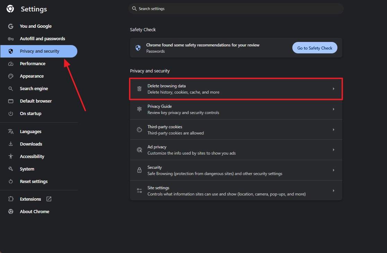Click the padlock icon for Security
The width and height of the screenshot is (387, 253).
[139, 170]
